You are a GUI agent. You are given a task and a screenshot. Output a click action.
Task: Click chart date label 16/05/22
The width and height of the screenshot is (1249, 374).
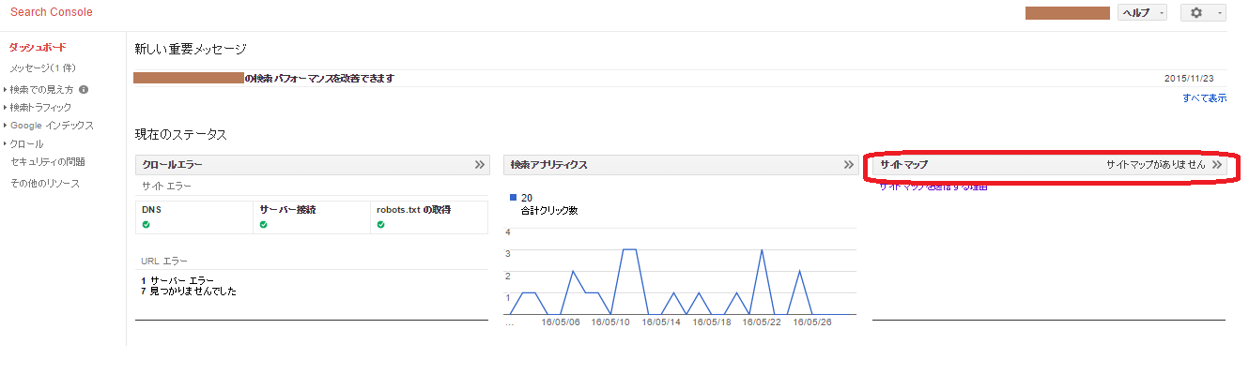(x=763, y=322)
